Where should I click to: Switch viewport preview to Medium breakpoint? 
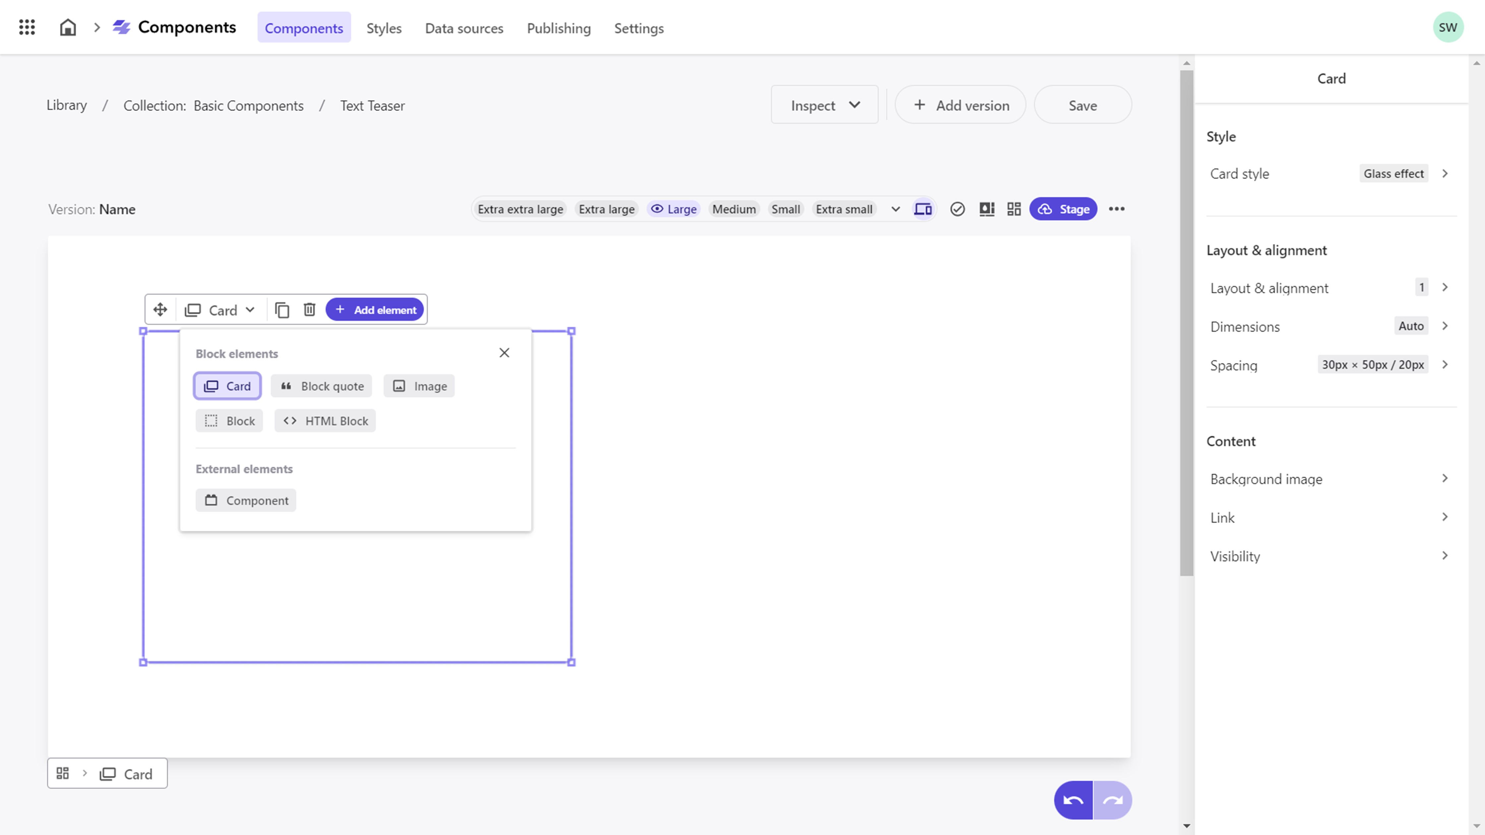[x=734, y=209]
